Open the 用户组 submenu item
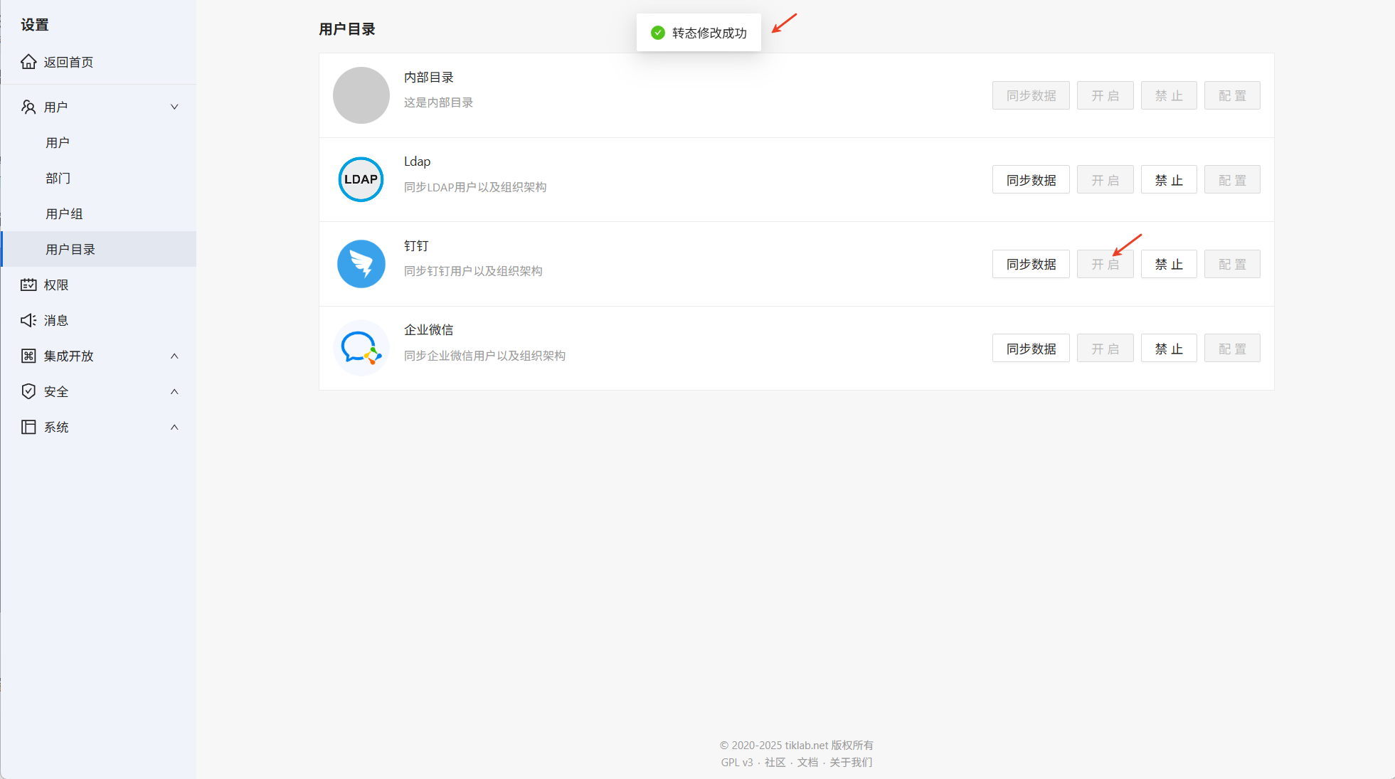The image size is (1395, 779). (64, 213)
